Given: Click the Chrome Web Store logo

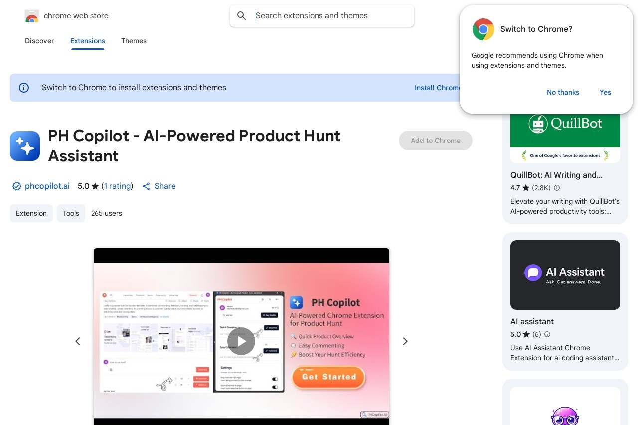Looking at the screenshot, I should tap(32, 16).
